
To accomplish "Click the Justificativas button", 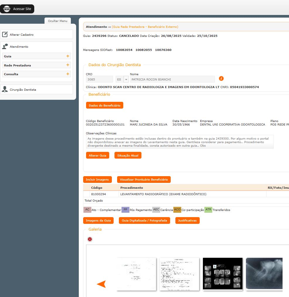I will 187,220.
